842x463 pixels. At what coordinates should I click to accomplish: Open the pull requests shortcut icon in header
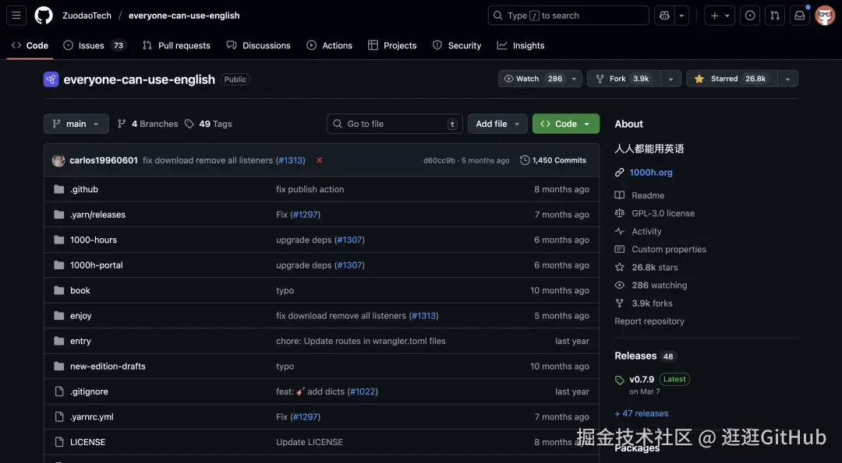coord(775,16)
